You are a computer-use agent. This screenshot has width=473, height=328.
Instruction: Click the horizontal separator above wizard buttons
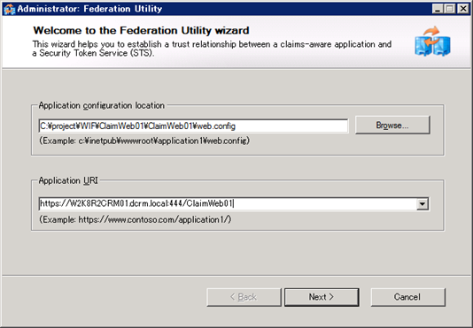[x=237, y=275]
